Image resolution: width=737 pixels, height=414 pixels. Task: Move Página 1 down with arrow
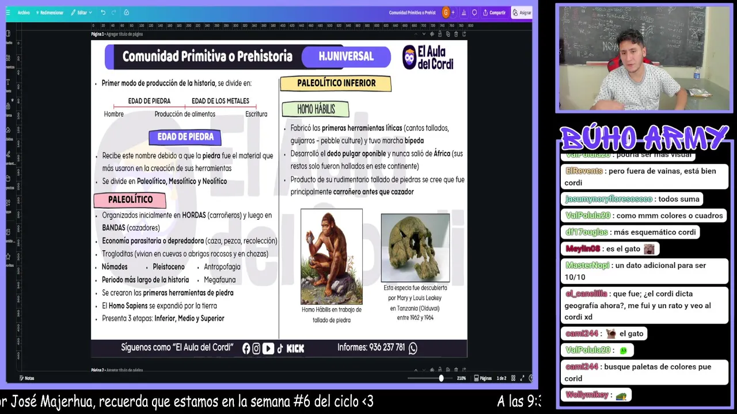click(424, 34)
